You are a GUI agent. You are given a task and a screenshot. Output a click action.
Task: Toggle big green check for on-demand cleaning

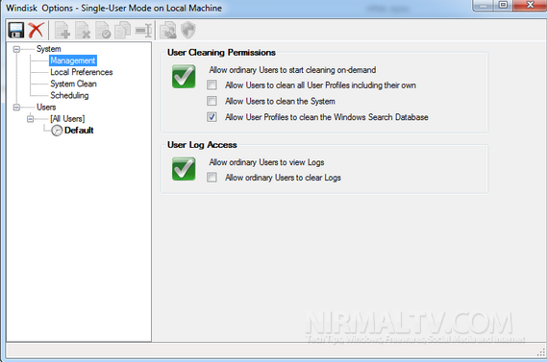(184, 76)
